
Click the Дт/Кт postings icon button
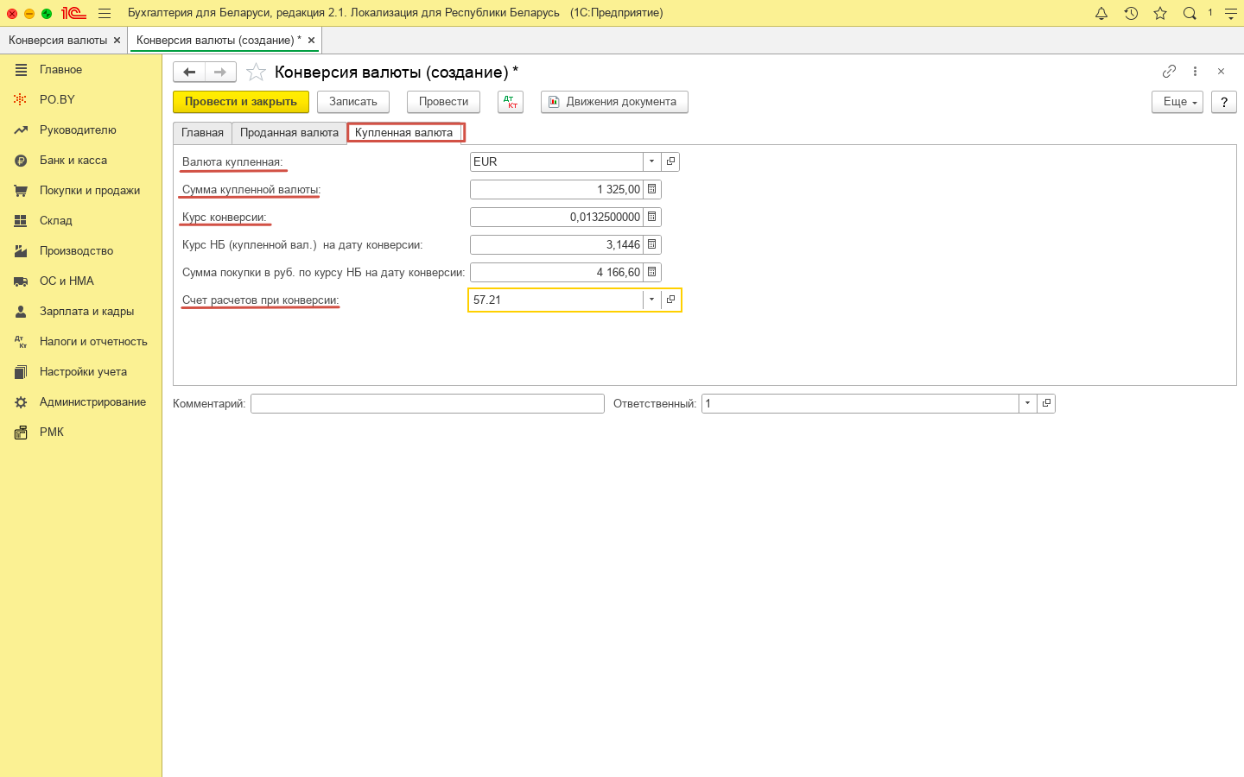511,102
